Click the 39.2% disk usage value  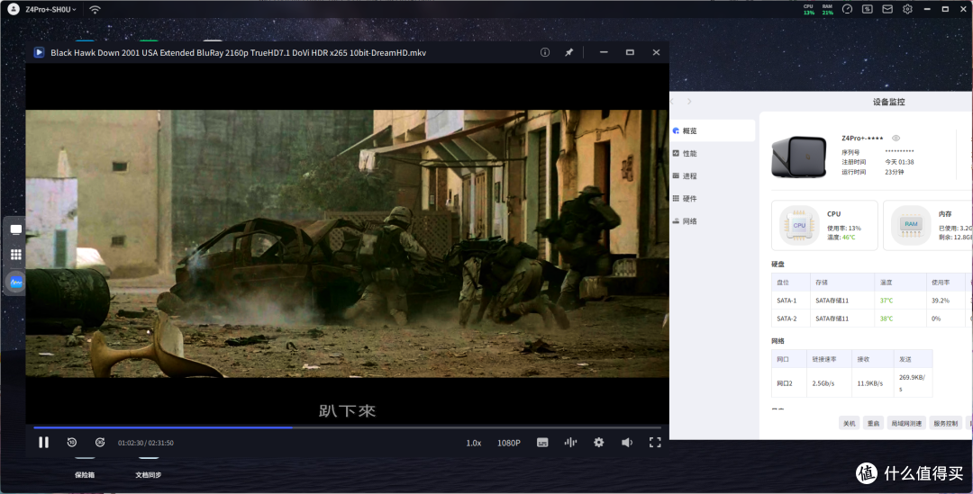940,301
